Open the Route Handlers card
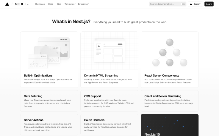 tap(109, 124)
